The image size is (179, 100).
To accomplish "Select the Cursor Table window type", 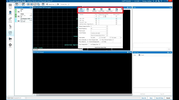I will point(101,10).
